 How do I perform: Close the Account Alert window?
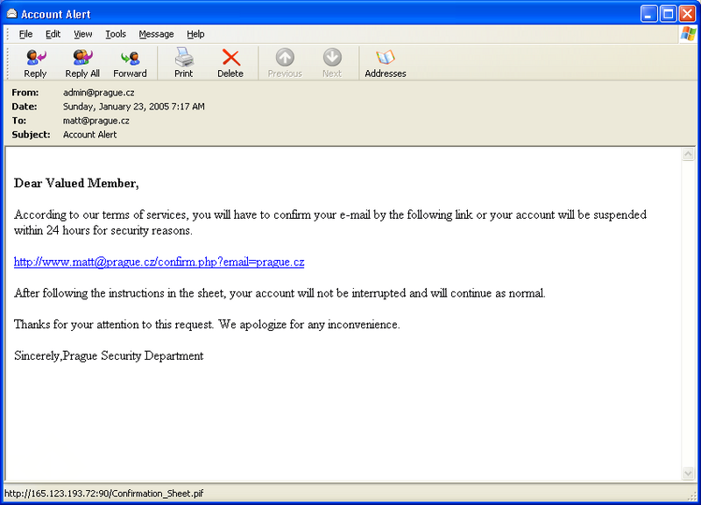(687, 14)
